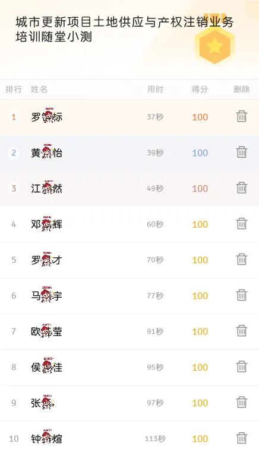
Task: Click the 100 score of rank 3
Action: pos(200,189)
